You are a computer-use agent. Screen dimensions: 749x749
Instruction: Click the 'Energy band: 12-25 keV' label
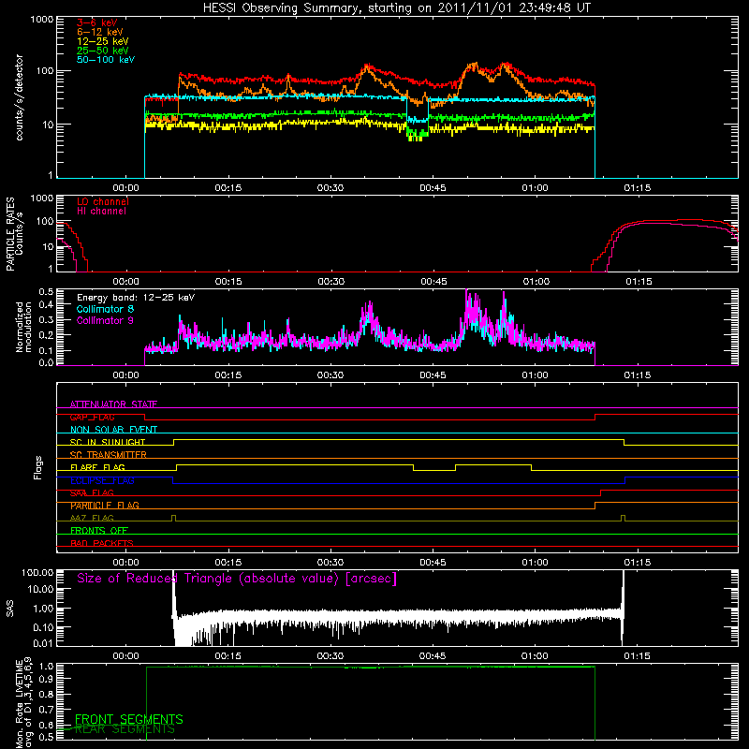136,298
